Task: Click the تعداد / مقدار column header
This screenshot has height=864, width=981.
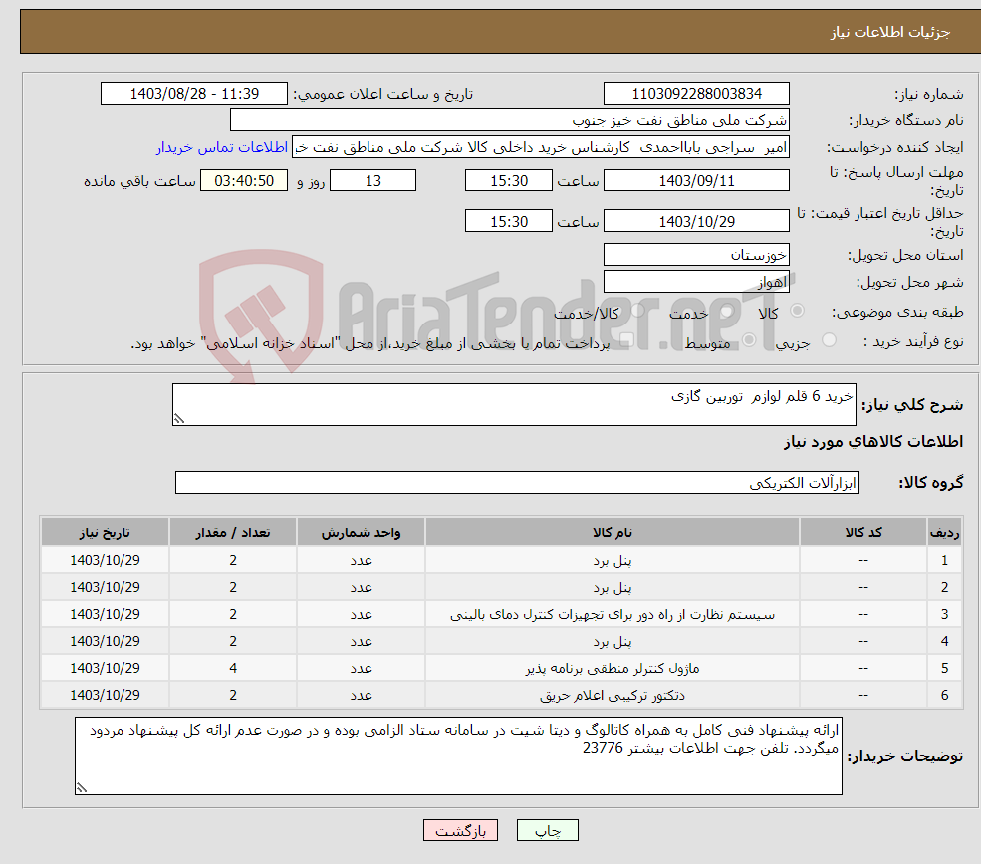Action: tap(233, 532)
